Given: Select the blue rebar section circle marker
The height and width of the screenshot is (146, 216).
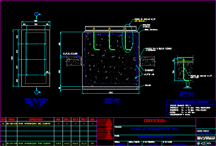Looking at the screenshot, I should (x=136, y=78).
